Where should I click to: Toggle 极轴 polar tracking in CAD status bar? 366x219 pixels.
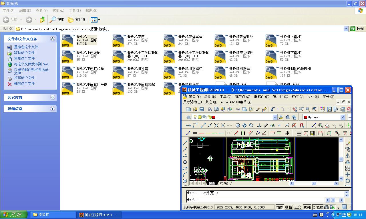tap(307, 207)
